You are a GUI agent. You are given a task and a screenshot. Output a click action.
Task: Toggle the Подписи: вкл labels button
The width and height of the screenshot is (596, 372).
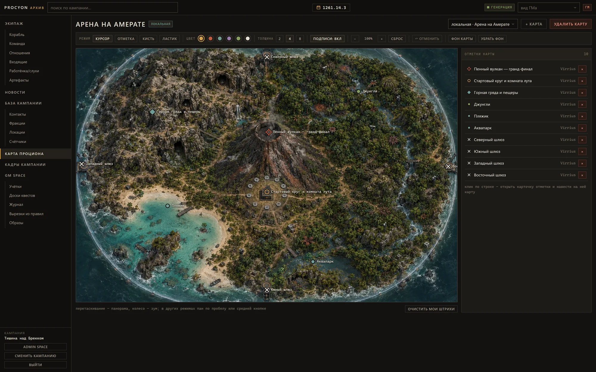(327, 39)
